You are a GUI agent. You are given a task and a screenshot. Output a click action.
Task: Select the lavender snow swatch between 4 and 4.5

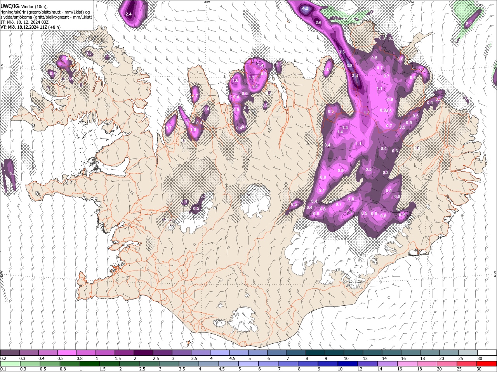(x=220, y=353)
